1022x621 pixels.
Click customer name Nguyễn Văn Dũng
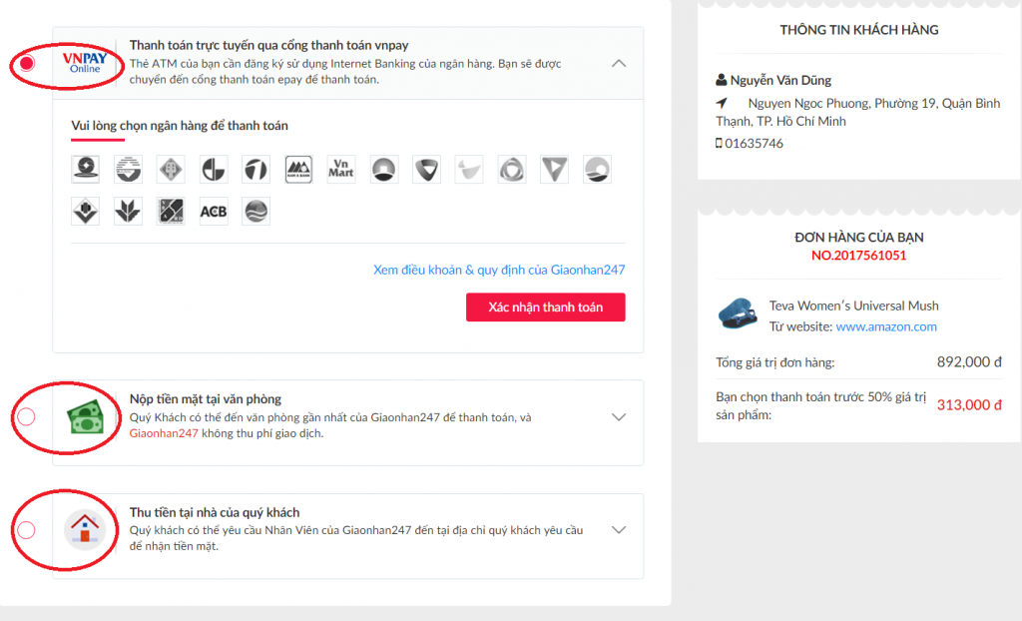pyautogui.click(x=780, y=80)
